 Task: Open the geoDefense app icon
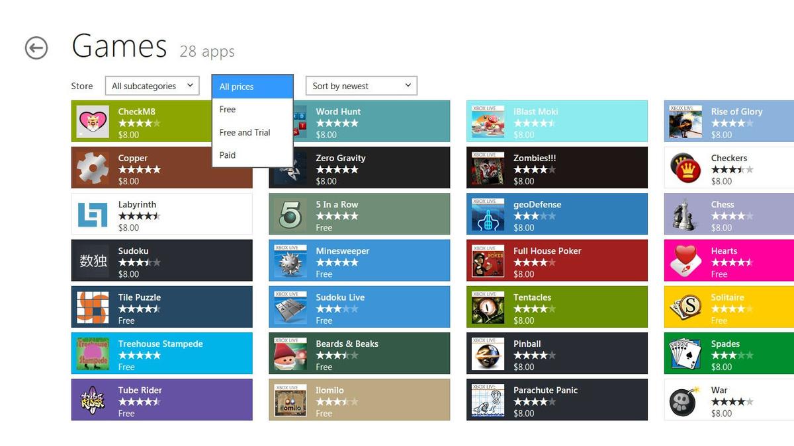[x=488, y=214]
